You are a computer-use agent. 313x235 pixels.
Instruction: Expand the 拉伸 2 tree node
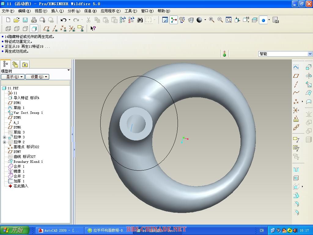click(x=5, y=142)
